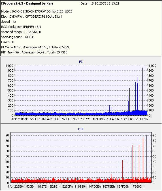Click the Errors count line

[x=8, y=42]
